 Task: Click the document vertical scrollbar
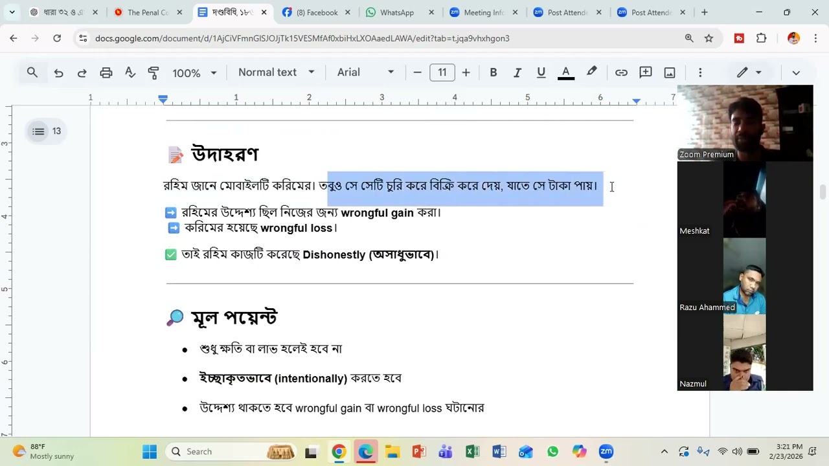[x=823, y=192]
